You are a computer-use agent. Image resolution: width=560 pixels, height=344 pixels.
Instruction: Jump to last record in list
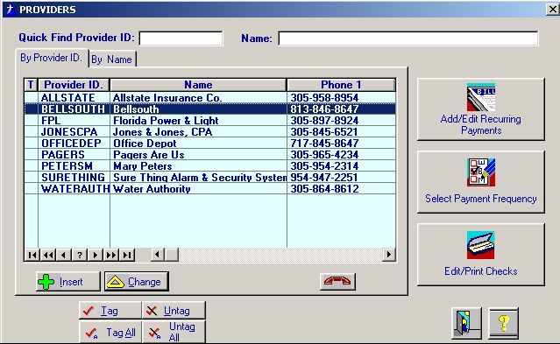(x=127, y=255)
